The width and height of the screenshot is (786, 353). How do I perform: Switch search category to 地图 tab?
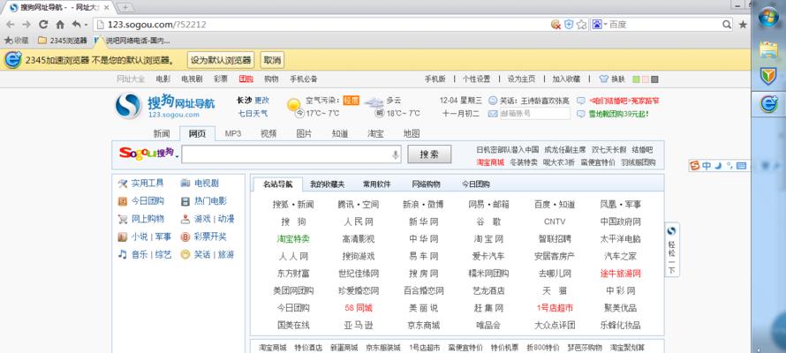[x=412, y=133]
